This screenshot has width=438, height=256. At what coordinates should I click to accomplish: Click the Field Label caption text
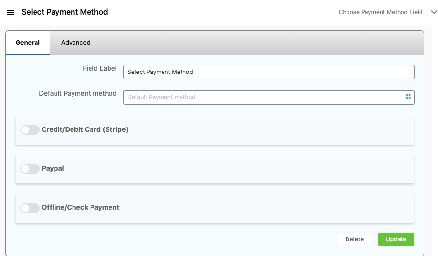(x=100, y=69)
